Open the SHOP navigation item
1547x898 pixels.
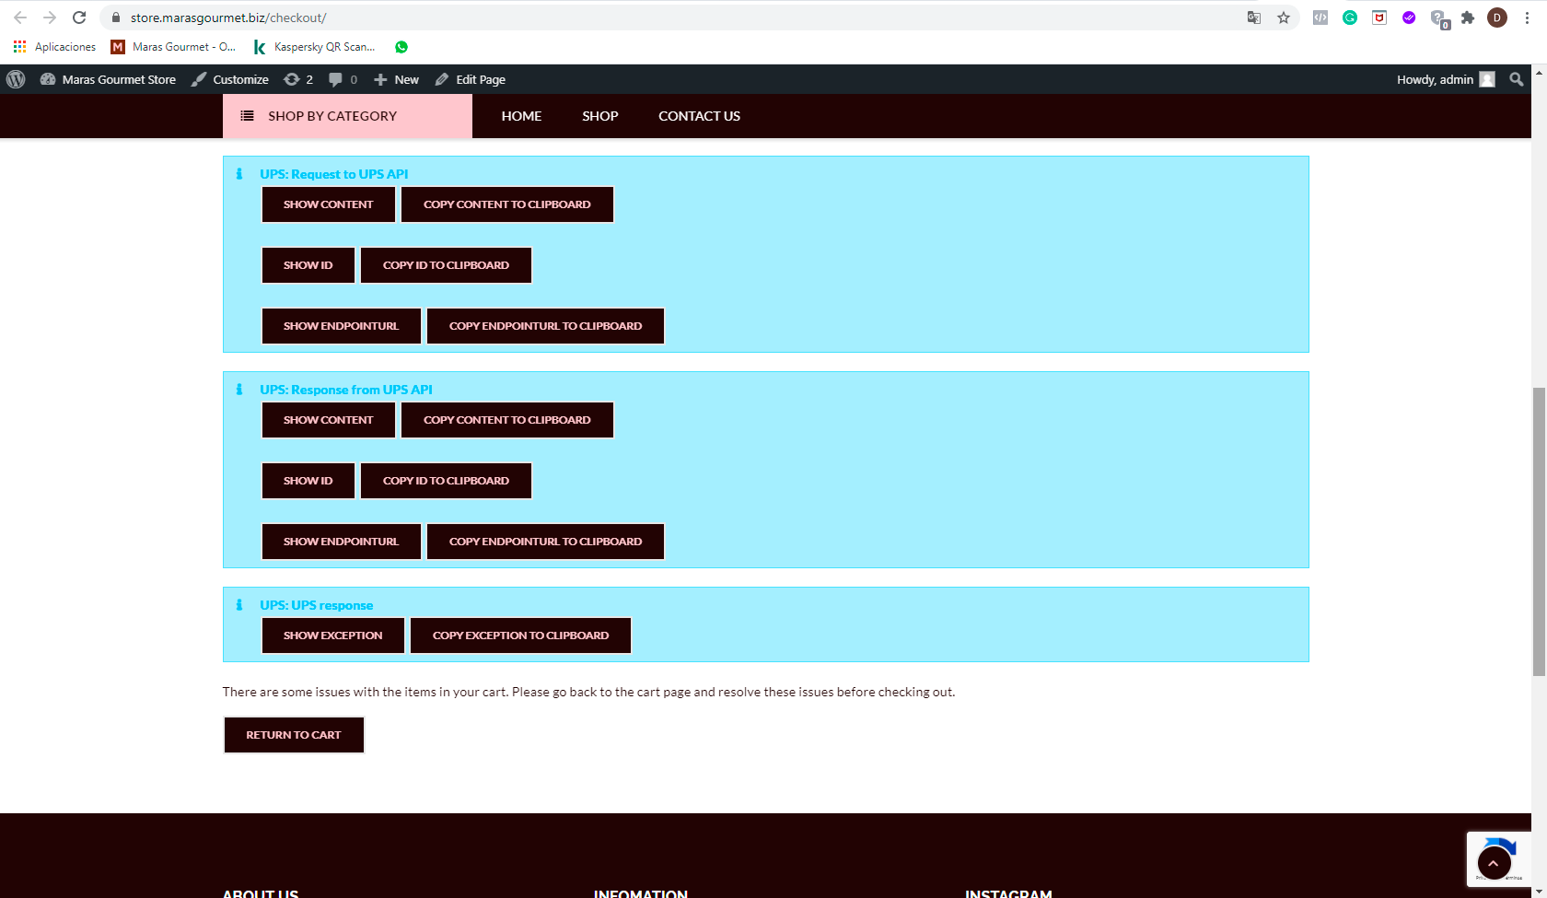click(x=600, y=116)
